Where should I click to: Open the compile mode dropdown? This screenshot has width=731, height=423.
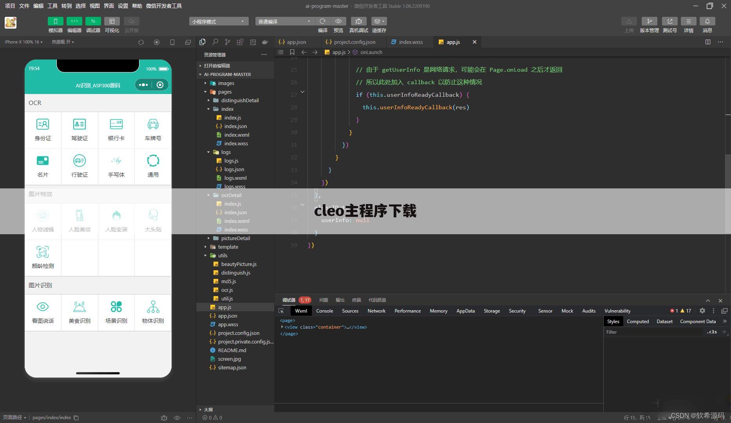[285, 21]
